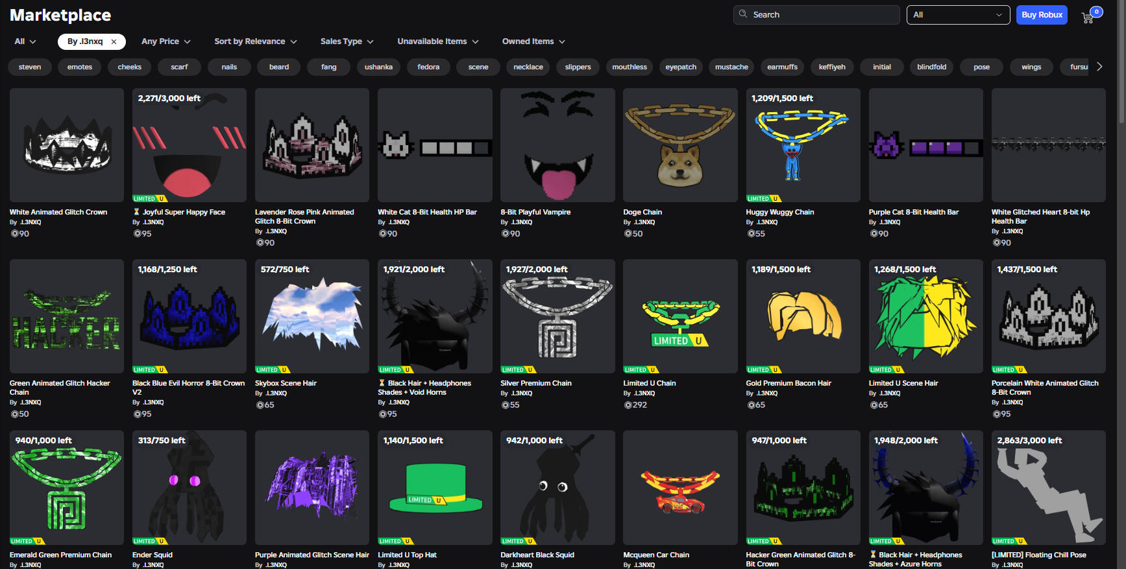
Task: Open White Cat 8-Bit Health HP Bar link
Action: (427, 212)
